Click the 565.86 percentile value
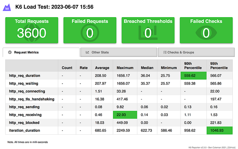This screenshot has height=149, width=238. [216, 83]
